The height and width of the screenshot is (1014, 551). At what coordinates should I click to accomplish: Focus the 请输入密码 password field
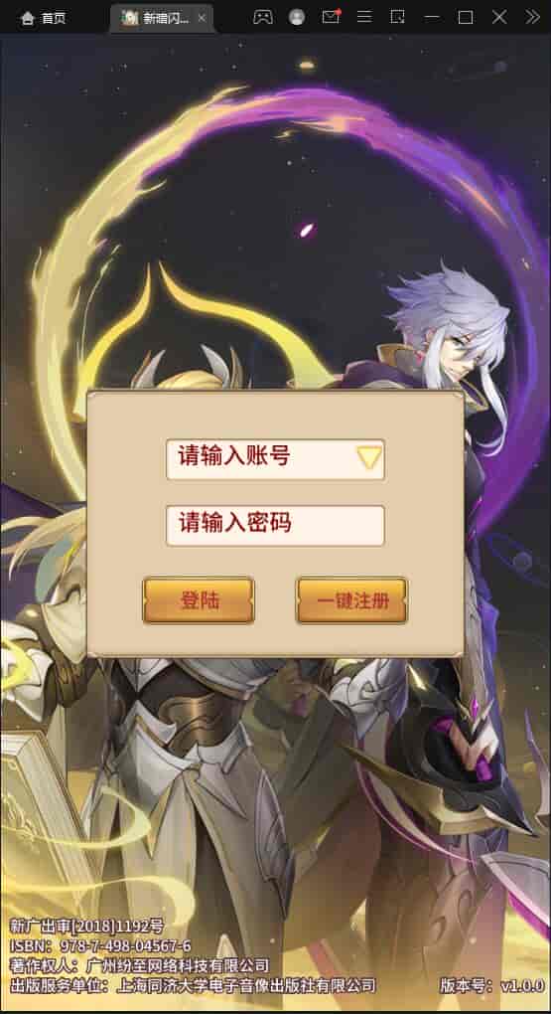275,525
